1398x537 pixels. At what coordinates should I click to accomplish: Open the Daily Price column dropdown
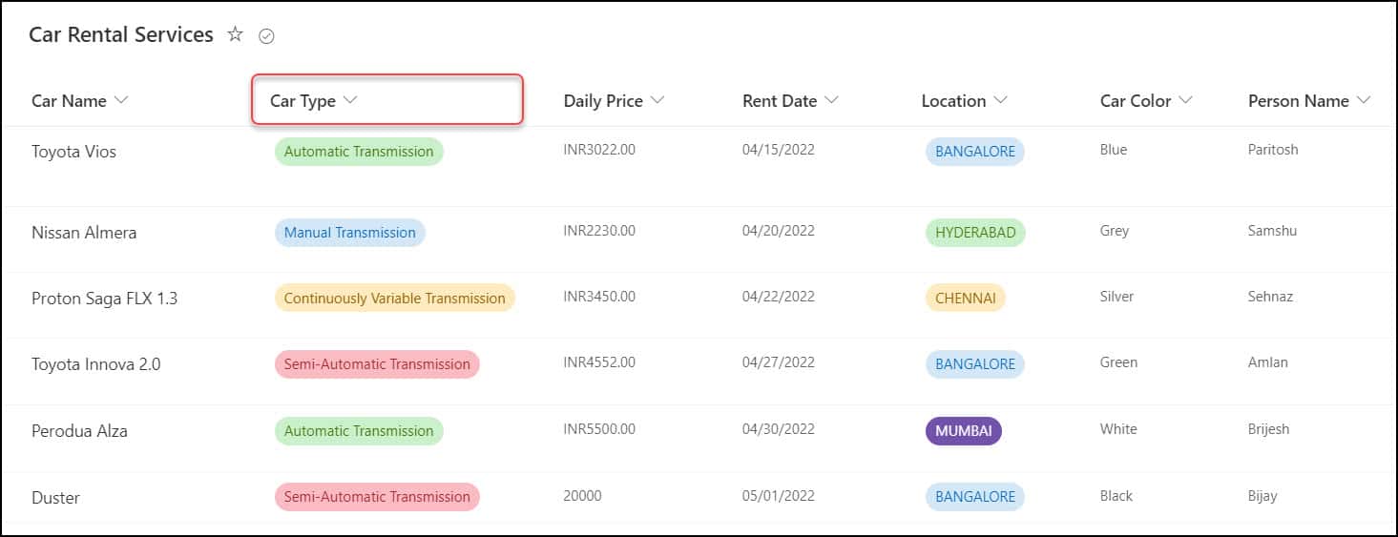(657, 100)
